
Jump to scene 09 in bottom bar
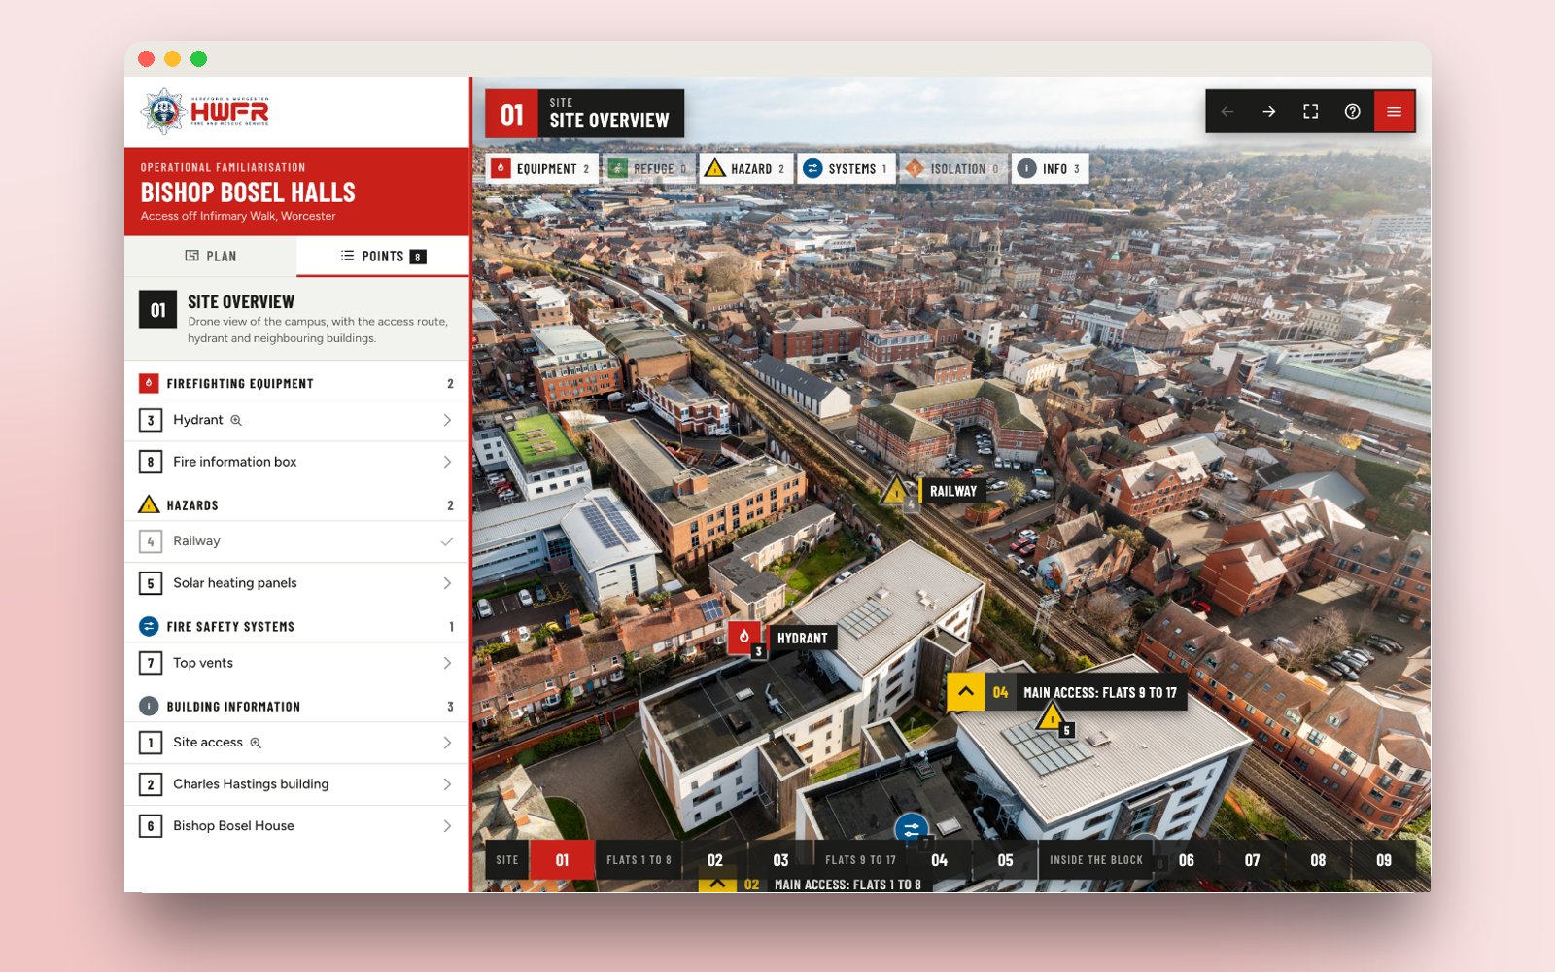point(1384,860)
